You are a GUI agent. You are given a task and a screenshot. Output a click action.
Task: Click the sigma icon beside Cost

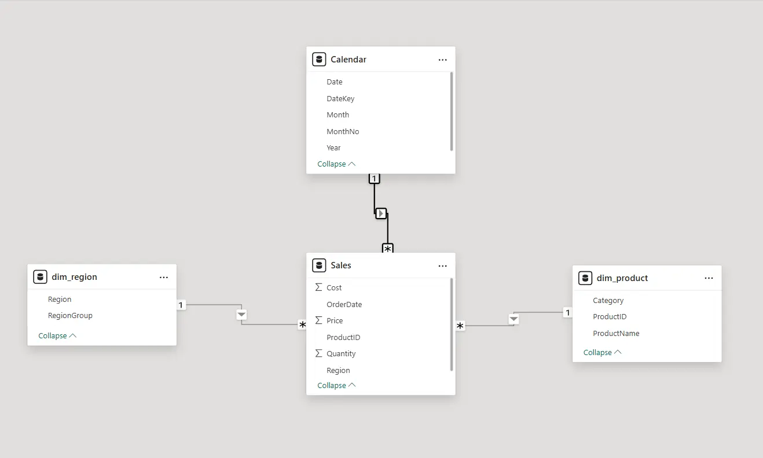[x=318, y=287]
